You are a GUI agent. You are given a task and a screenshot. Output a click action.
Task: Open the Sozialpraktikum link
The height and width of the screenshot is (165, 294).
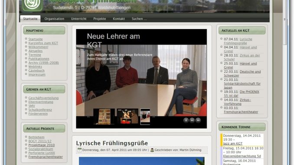[x=41, y=149]
